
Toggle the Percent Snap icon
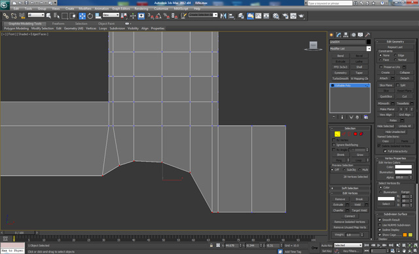[x=166, y=16]
